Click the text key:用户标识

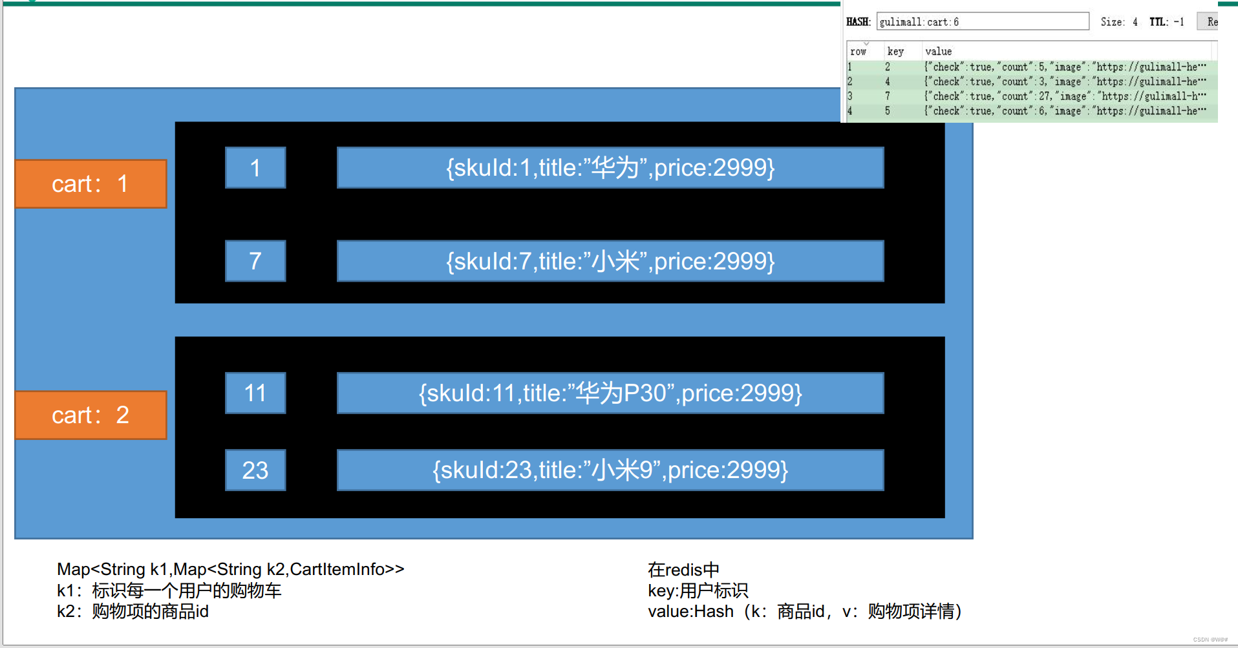(x=698, y=591)
